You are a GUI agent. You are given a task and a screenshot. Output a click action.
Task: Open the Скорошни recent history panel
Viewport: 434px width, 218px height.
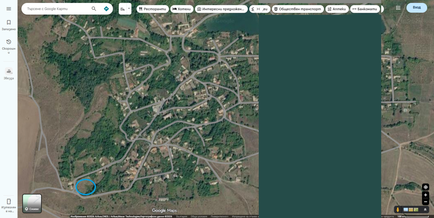pos(9,46)
